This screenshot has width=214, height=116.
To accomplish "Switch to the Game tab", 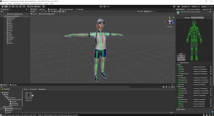I will [42, 9].
